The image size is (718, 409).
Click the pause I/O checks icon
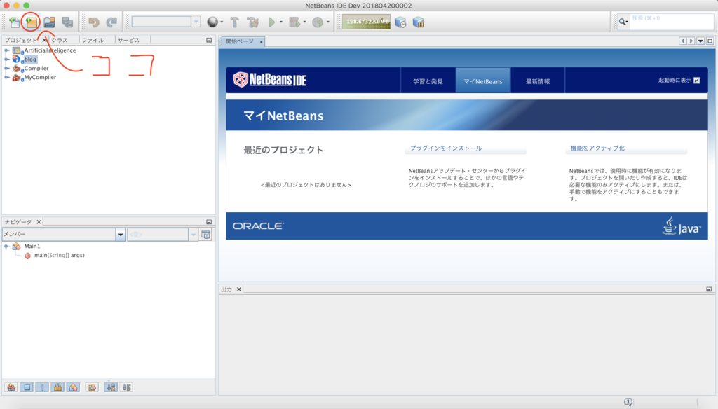[x=418, y=22]
